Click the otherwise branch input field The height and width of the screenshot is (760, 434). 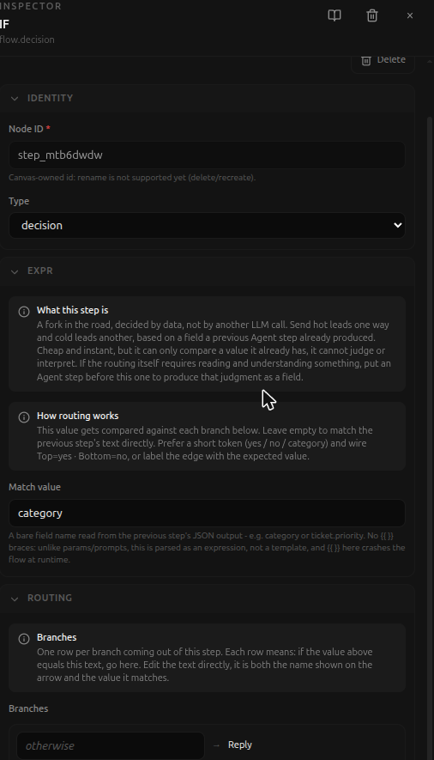coord(111,745)
